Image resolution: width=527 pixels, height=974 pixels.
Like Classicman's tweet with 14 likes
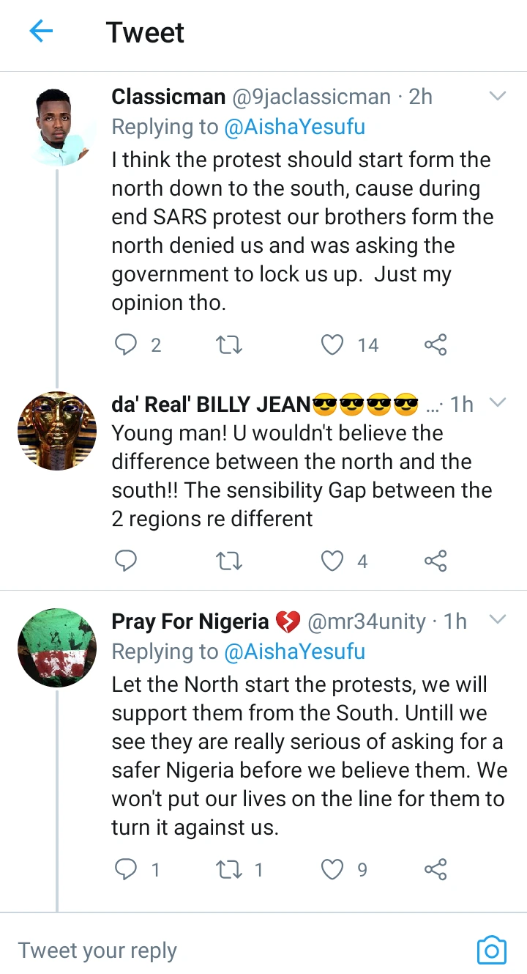click(333, 344)
